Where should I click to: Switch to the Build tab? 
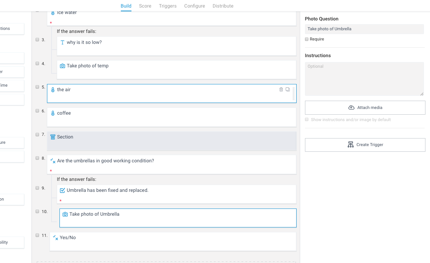[126, 6]
